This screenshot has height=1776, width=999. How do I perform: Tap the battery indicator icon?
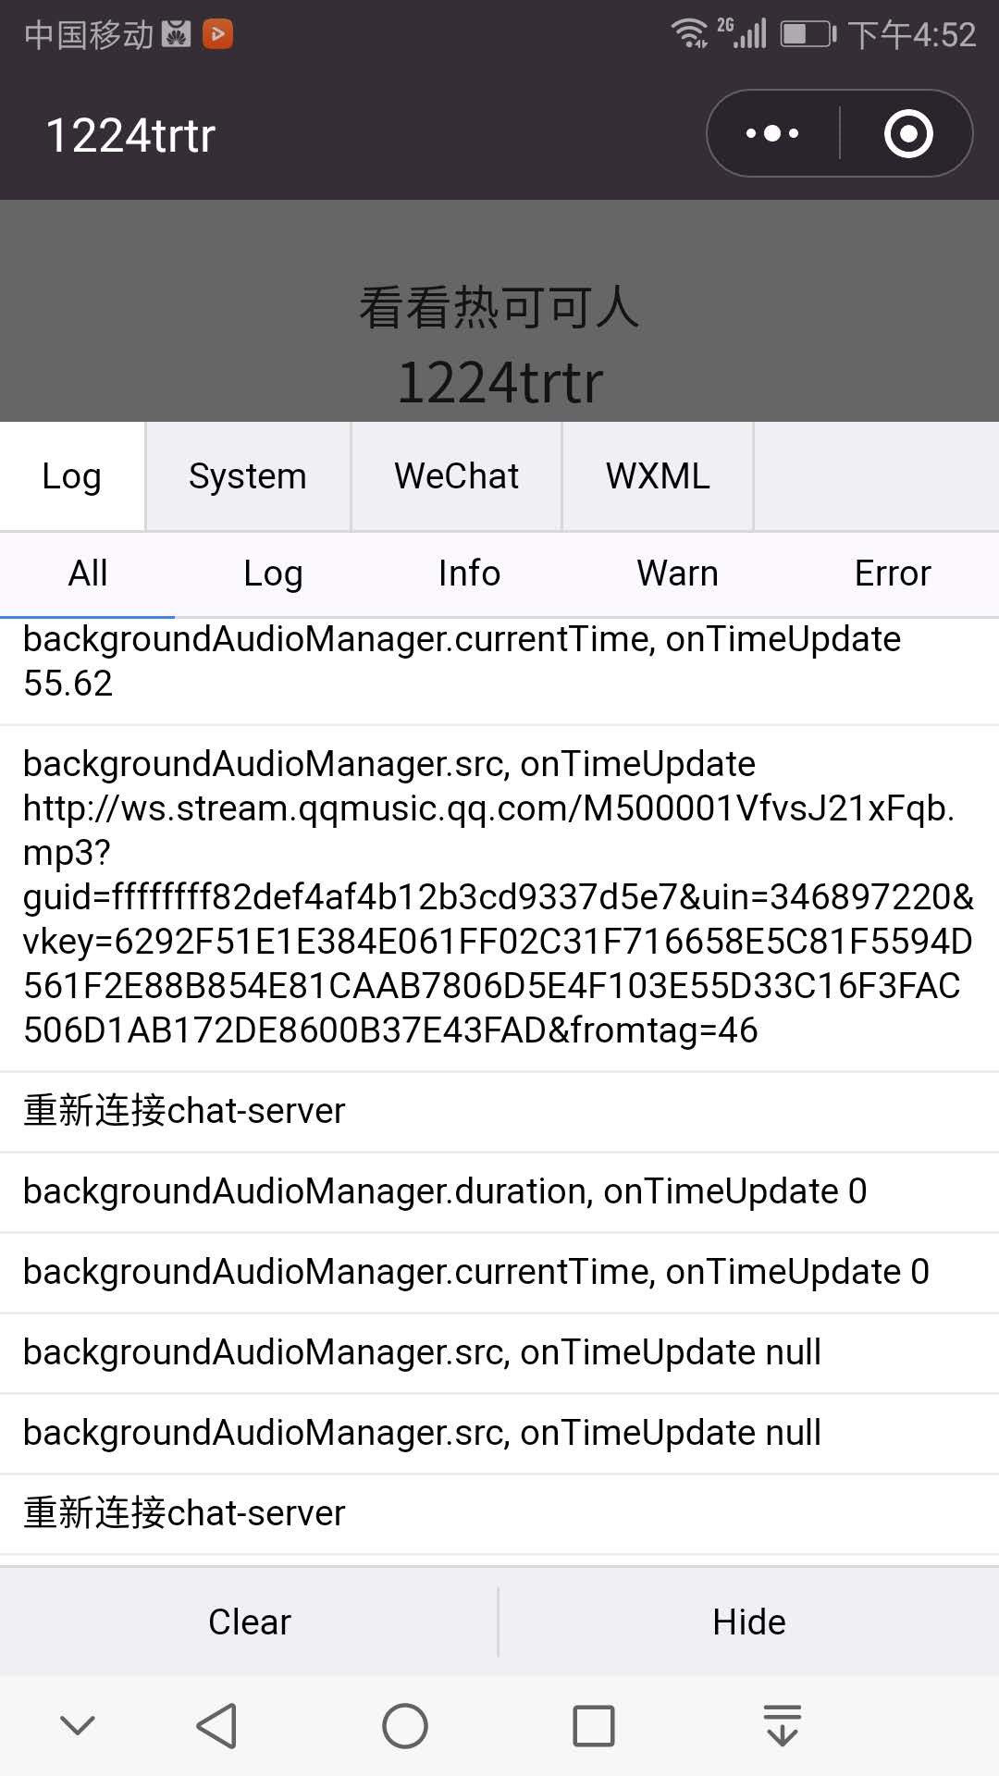coord(808,34)
